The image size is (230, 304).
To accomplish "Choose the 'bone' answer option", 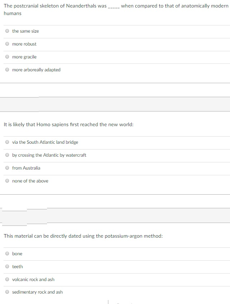I will (7, 254).
